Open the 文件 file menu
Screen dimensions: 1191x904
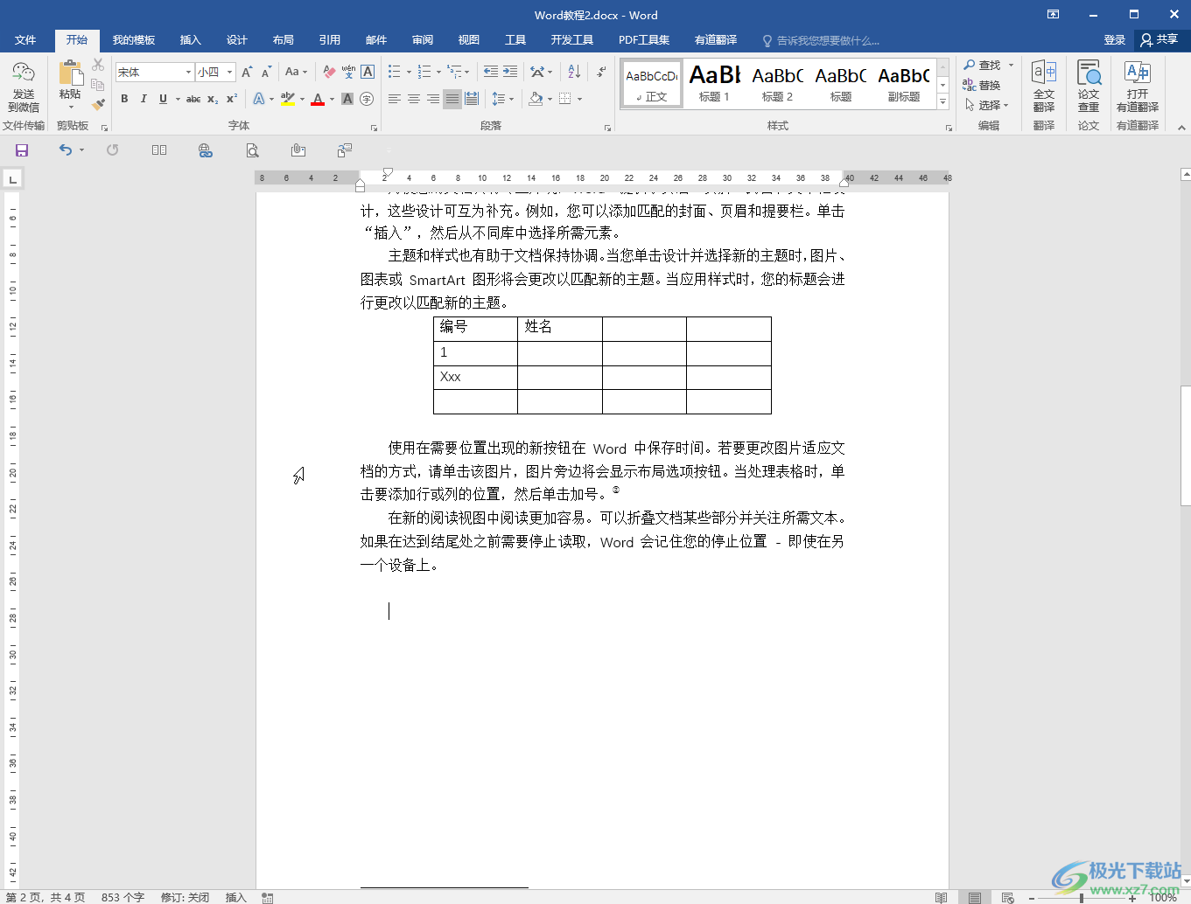tap(25, 40)
